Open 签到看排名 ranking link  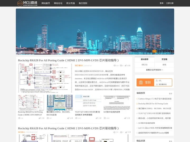coord(163,84)
